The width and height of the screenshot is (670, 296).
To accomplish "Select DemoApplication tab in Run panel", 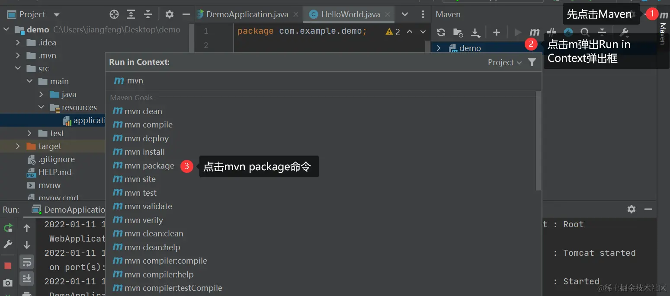I will click(x=69, y=210).
